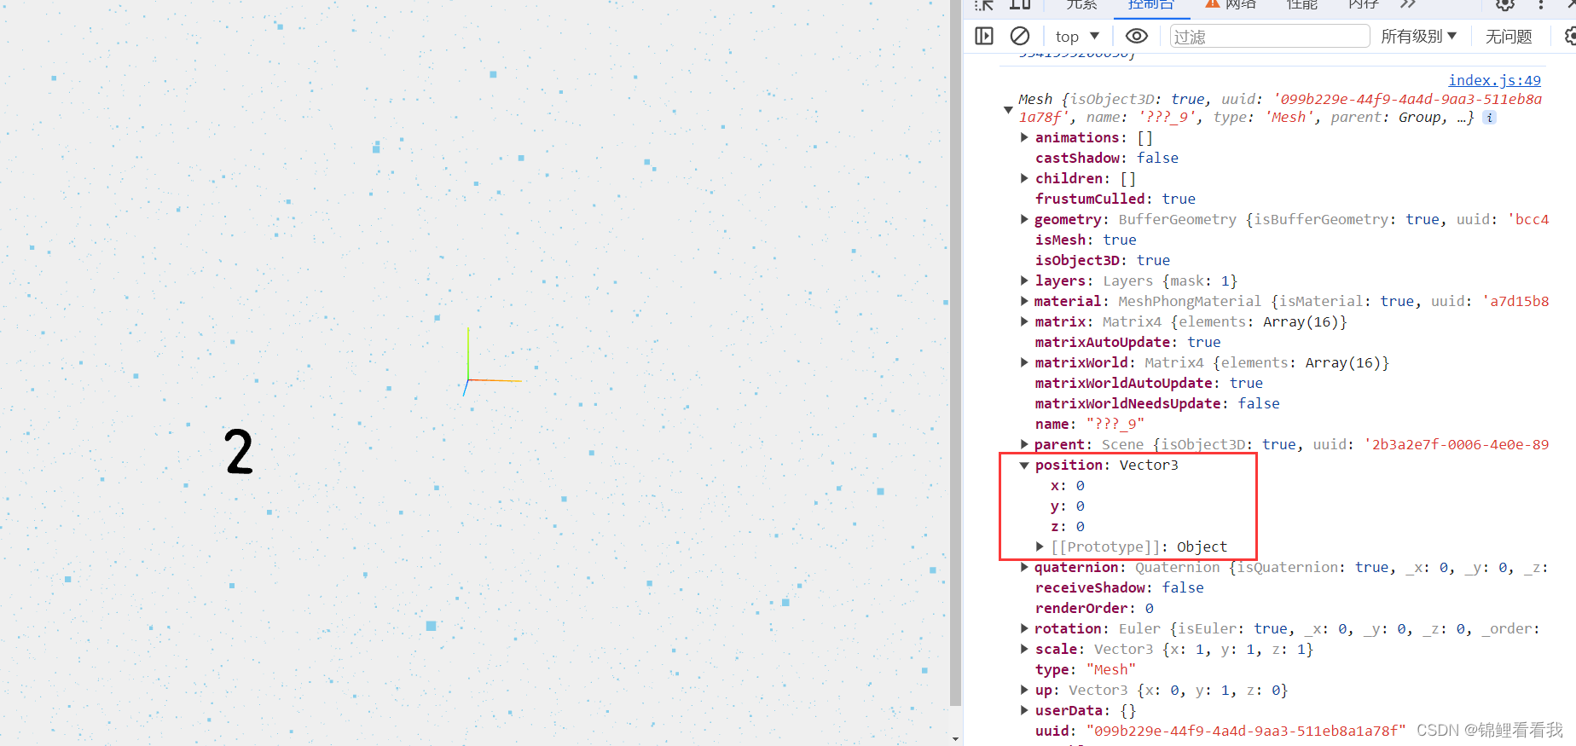This screenshot has height=746, width=1576.
Task: Open the 所有级别 log level dropdown
Action: point(1418,36)
